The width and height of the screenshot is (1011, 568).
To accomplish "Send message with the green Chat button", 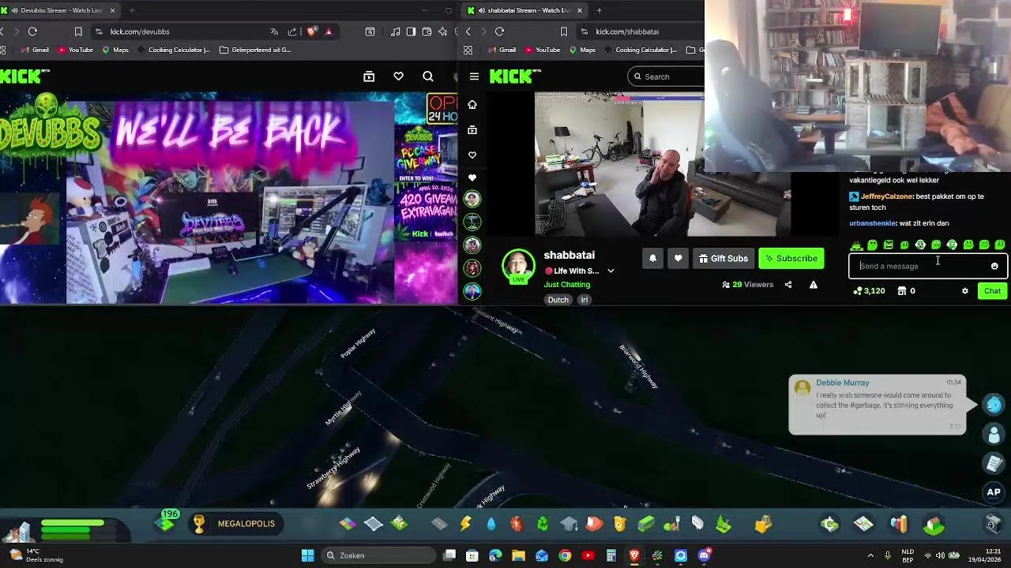I will [x=992, y=291].
